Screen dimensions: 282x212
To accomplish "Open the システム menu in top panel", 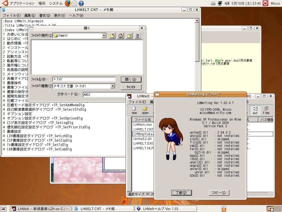I will [x=56, y=3].
